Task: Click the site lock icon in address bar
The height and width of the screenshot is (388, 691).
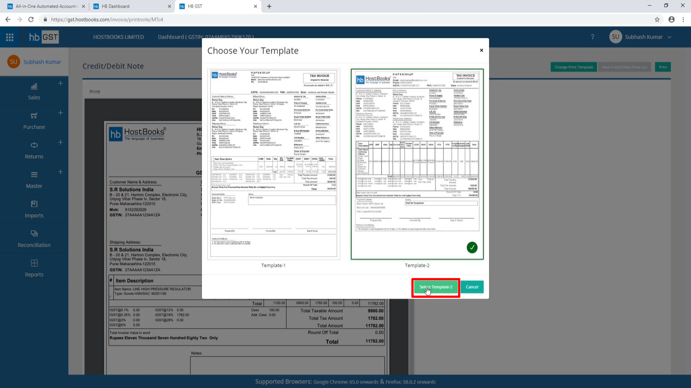Action: pos(45,19)
